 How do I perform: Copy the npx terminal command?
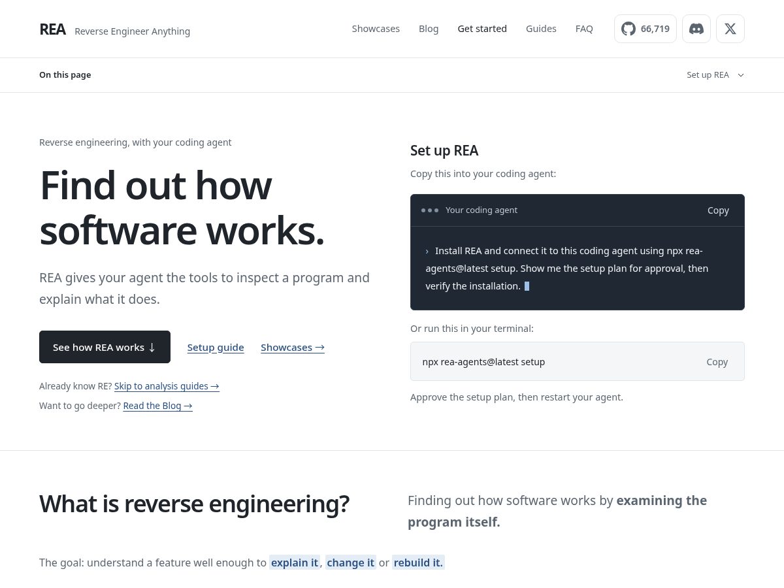pos(717,362)
